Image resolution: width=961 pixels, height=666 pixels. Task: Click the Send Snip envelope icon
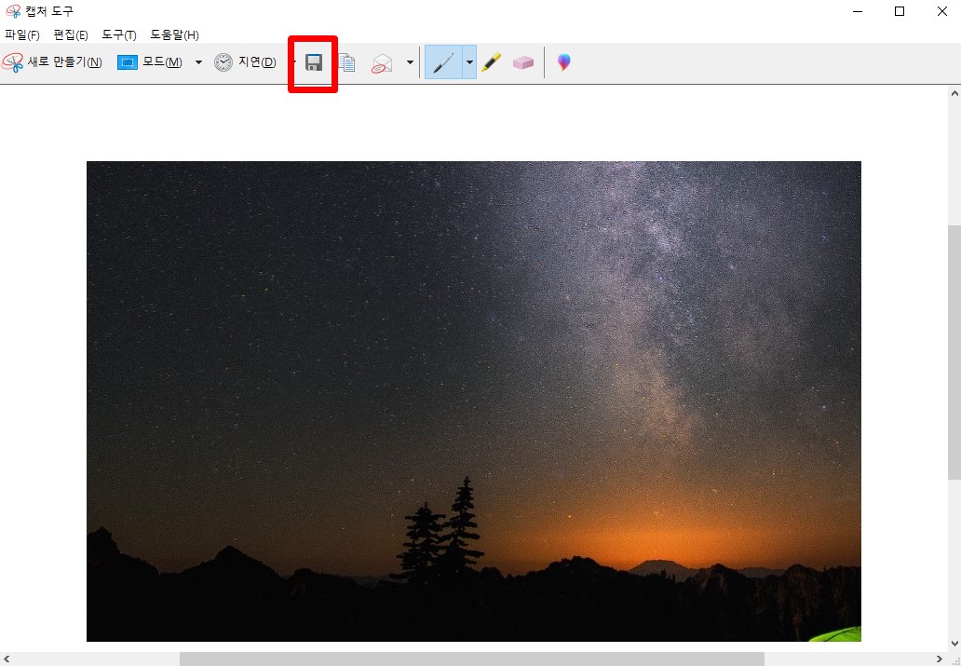click(382, 63)
